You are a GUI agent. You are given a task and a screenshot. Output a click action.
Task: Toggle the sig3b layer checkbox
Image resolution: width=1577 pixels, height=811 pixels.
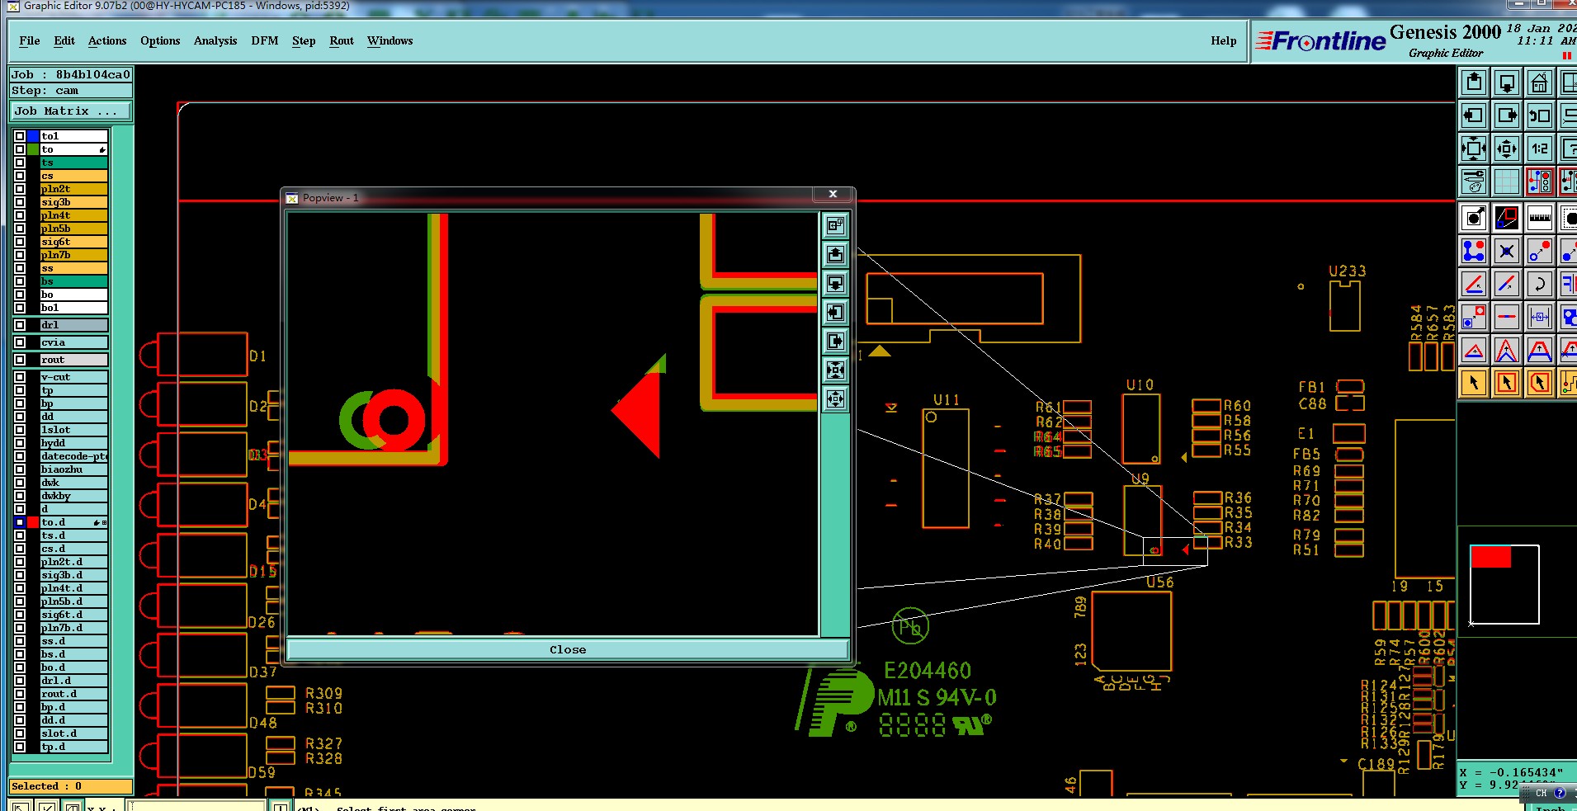click(x=20, y=202)
